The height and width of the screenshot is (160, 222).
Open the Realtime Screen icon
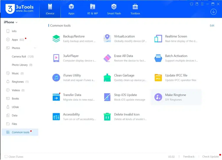point(158,38)
